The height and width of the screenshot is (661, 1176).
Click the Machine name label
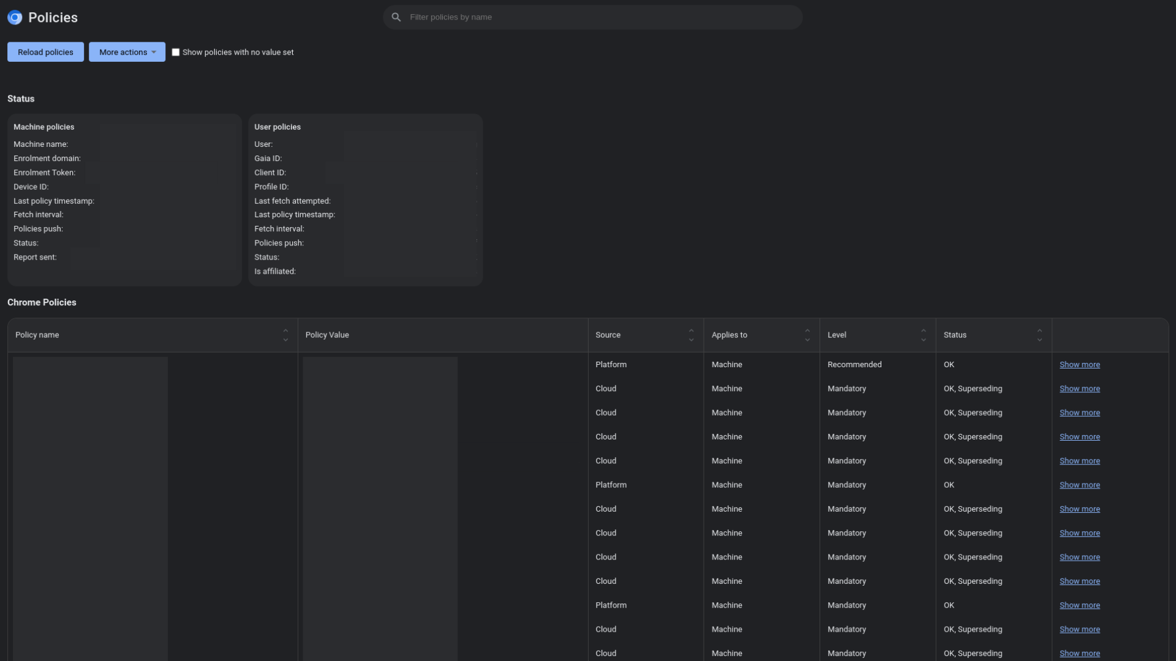click(40, 144)
